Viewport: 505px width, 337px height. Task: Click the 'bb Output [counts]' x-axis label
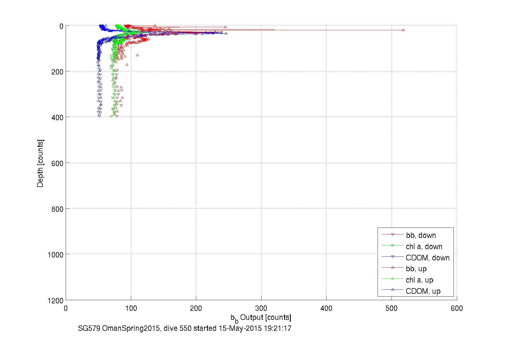[x=261, y=318]
